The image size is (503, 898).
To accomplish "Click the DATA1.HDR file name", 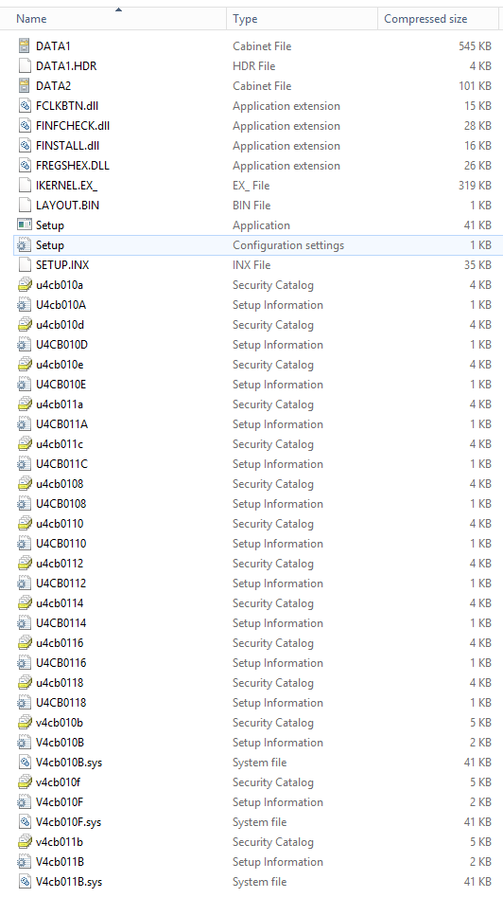I will 66,66.
